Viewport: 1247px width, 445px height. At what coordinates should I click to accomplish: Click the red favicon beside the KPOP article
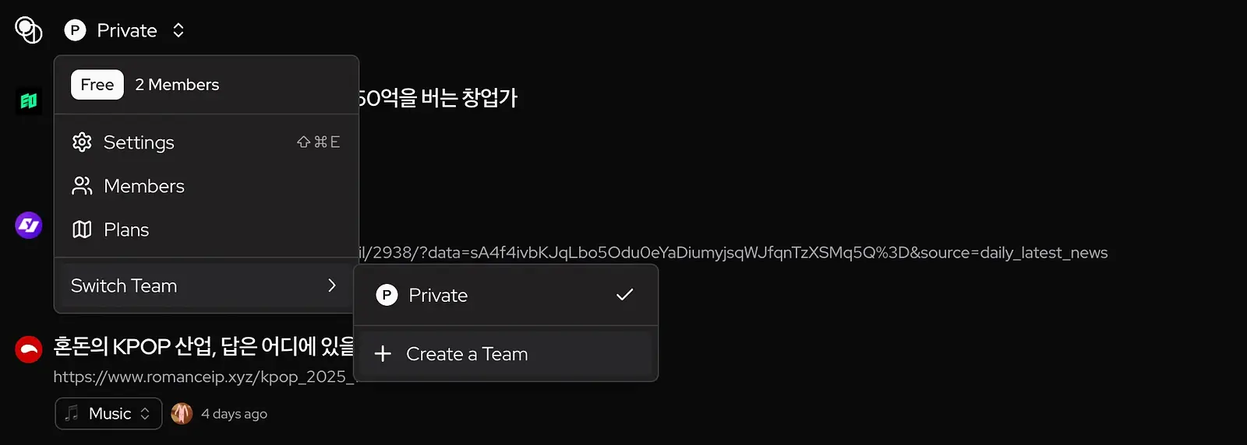tap(29, 349)
